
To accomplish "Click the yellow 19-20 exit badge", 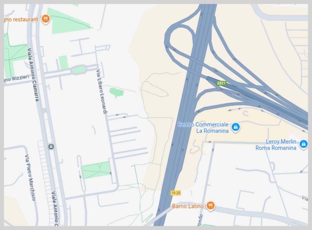I will pyautogui.click(x=176, y=193).
